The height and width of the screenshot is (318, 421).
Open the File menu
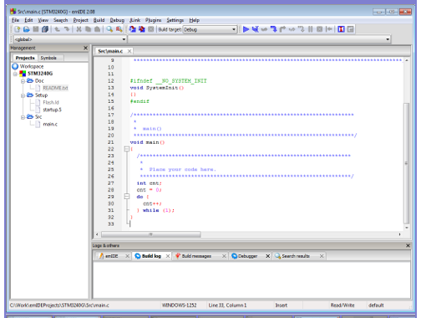15,20
